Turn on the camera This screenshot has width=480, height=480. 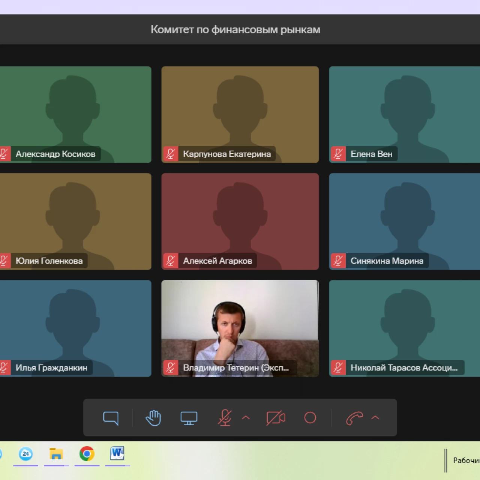click(x=276, y=418)
